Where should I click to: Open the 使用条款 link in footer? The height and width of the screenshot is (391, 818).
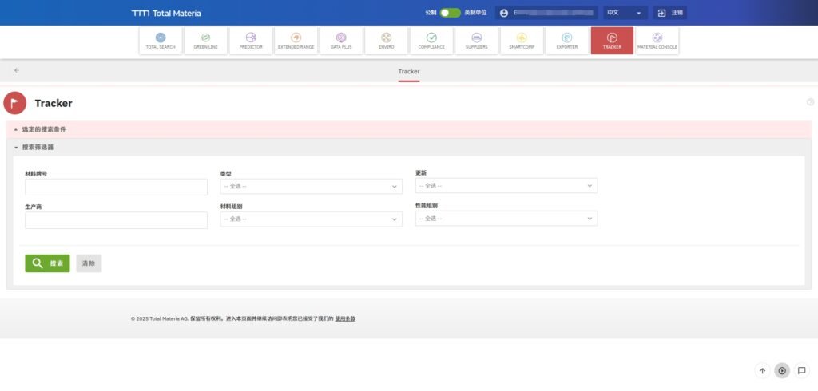click(345, 318)
